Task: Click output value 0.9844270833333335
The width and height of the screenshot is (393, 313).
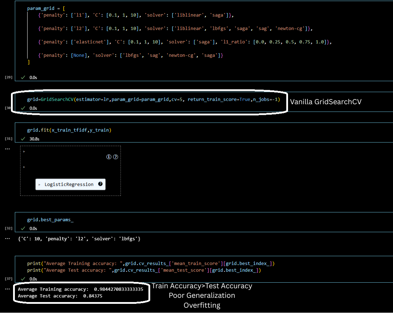Action: point(118,289)
